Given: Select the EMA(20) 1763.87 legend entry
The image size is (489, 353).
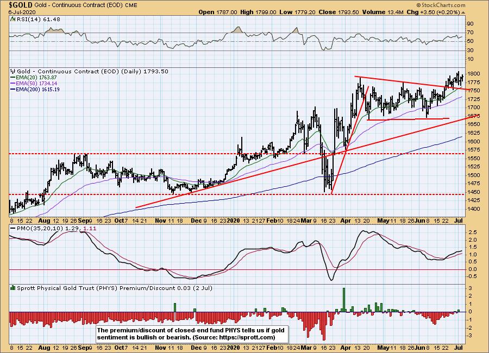Looking at the screenshot, I should point(36,77).
